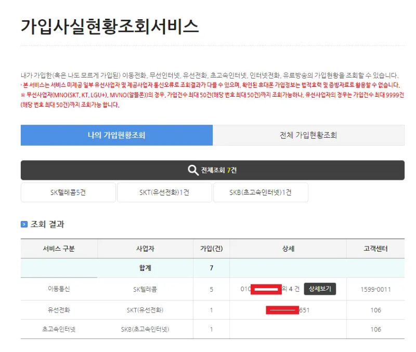This screenshot has height=352, width=416.
Task: Click the magnifier icon on 전체조회 bar
Action: point(192,169)
